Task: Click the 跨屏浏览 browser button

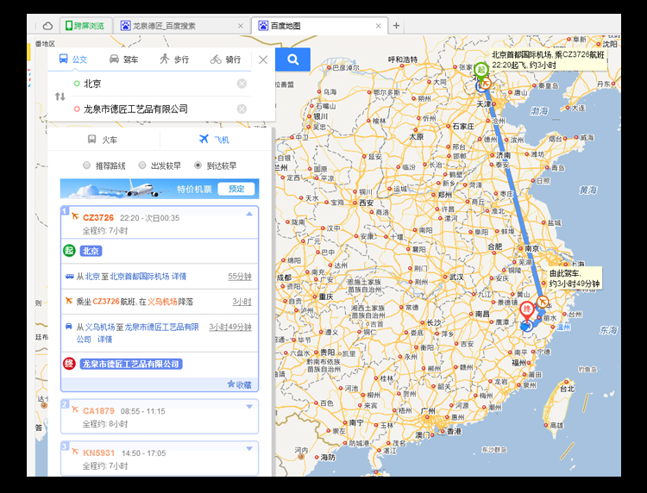Action: (x=85, y=26)
